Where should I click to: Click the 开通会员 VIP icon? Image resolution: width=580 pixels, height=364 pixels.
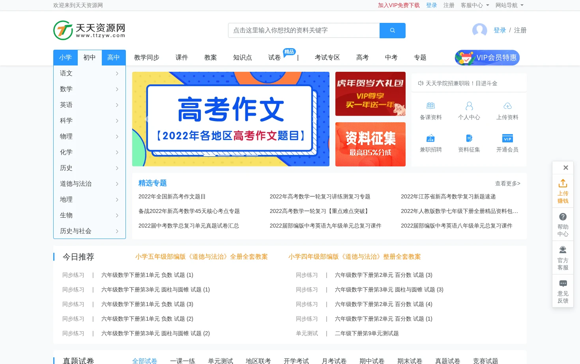coord(507,138)
